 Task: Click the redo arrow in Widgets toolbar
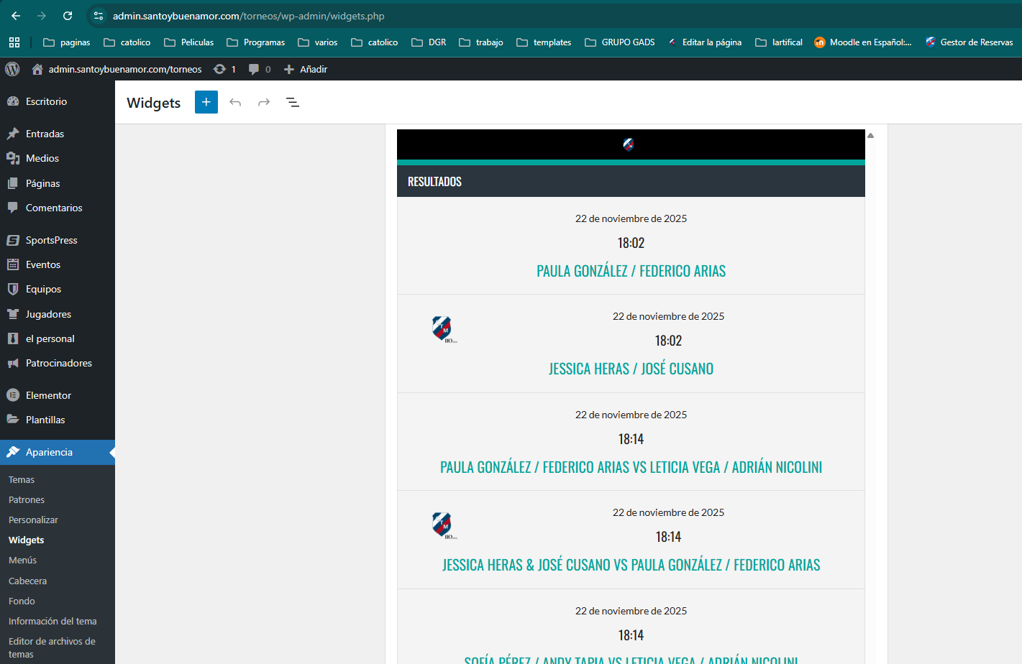point(264,102)
